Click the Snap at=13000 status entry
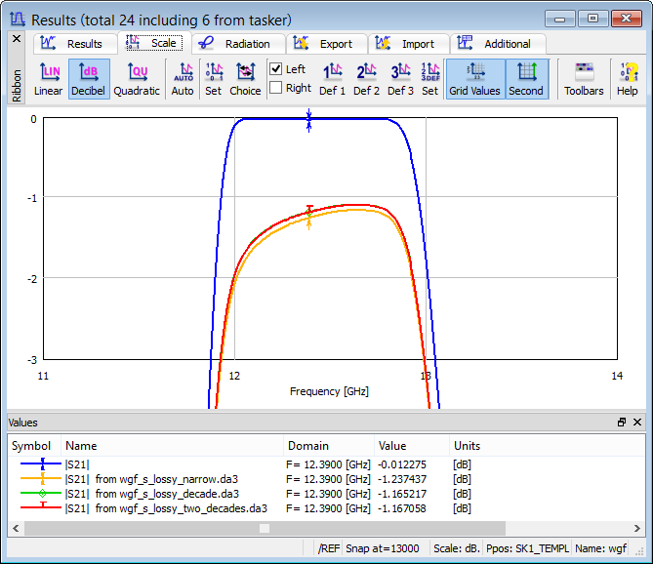Viewport: 653px width, 564px height. click(383, 548)
